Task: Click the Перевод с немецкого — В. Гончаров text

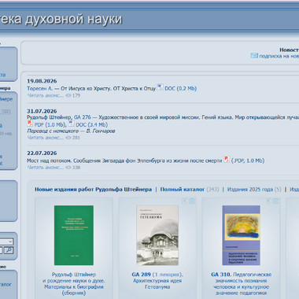Action: 71,131
